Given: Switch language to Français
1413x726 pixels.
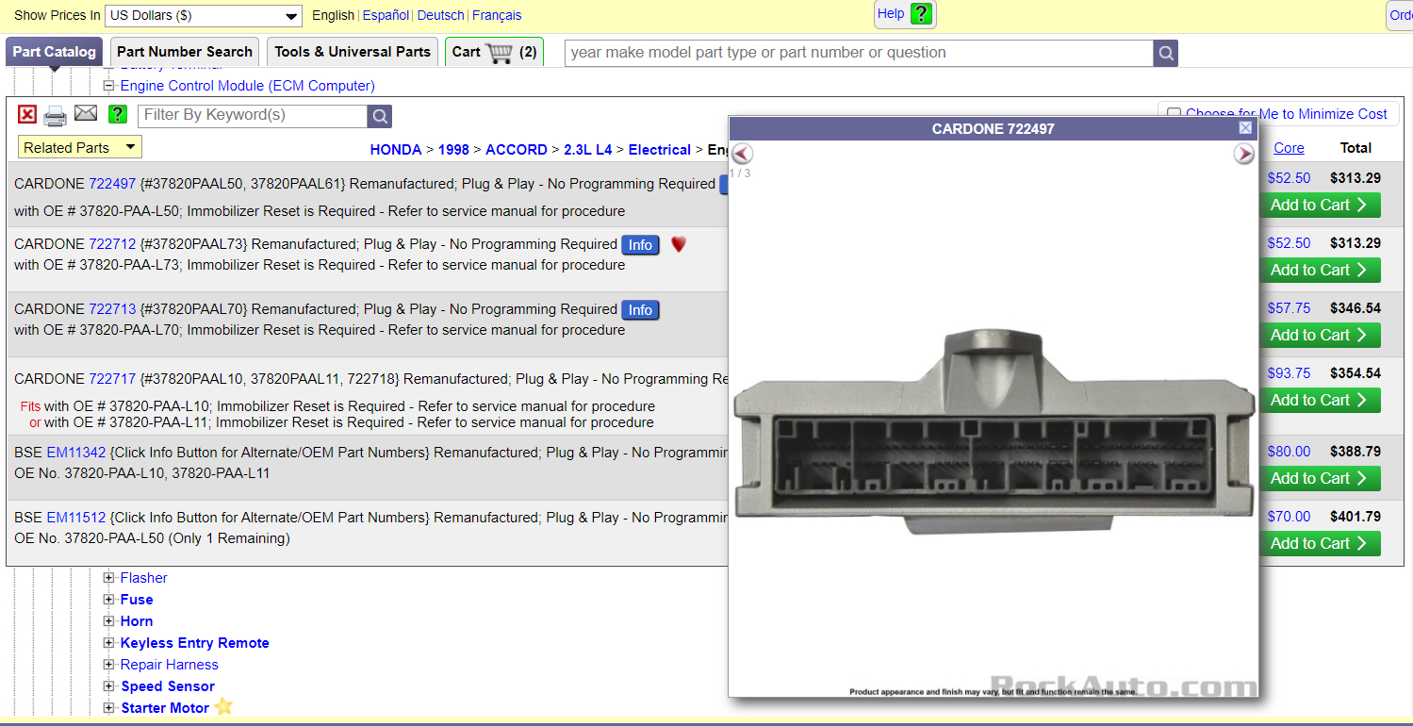Looking at the screenshot, I should [x=497, y=15].
